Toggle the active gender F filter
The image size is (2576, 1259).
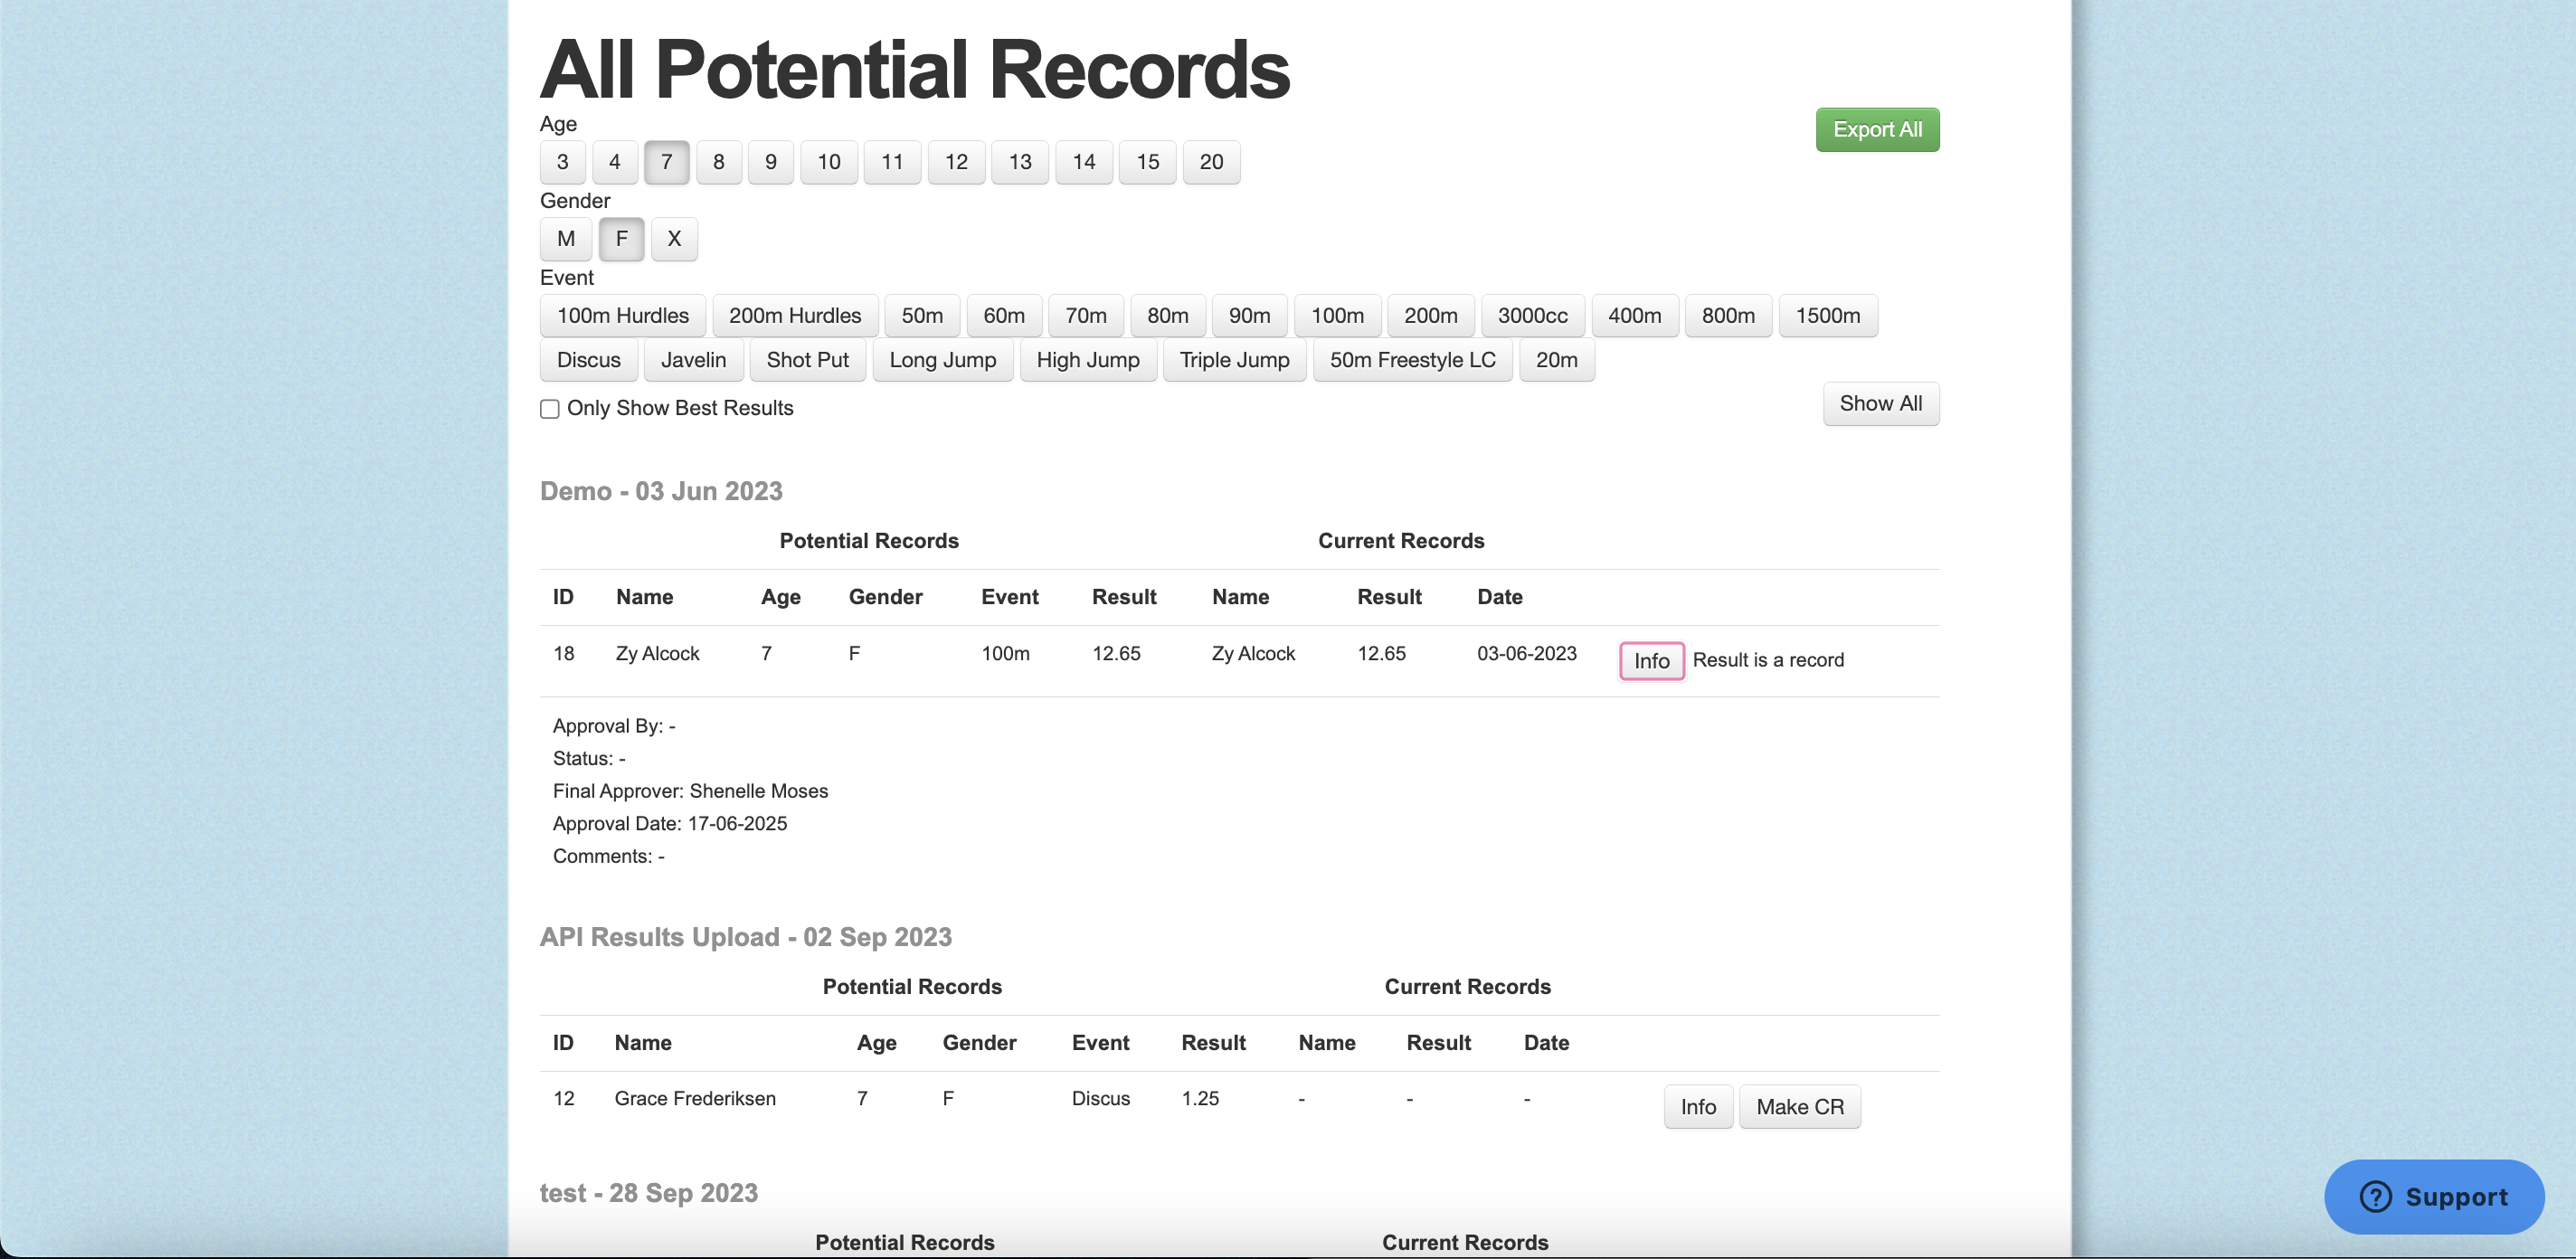[x=622, y=239]
